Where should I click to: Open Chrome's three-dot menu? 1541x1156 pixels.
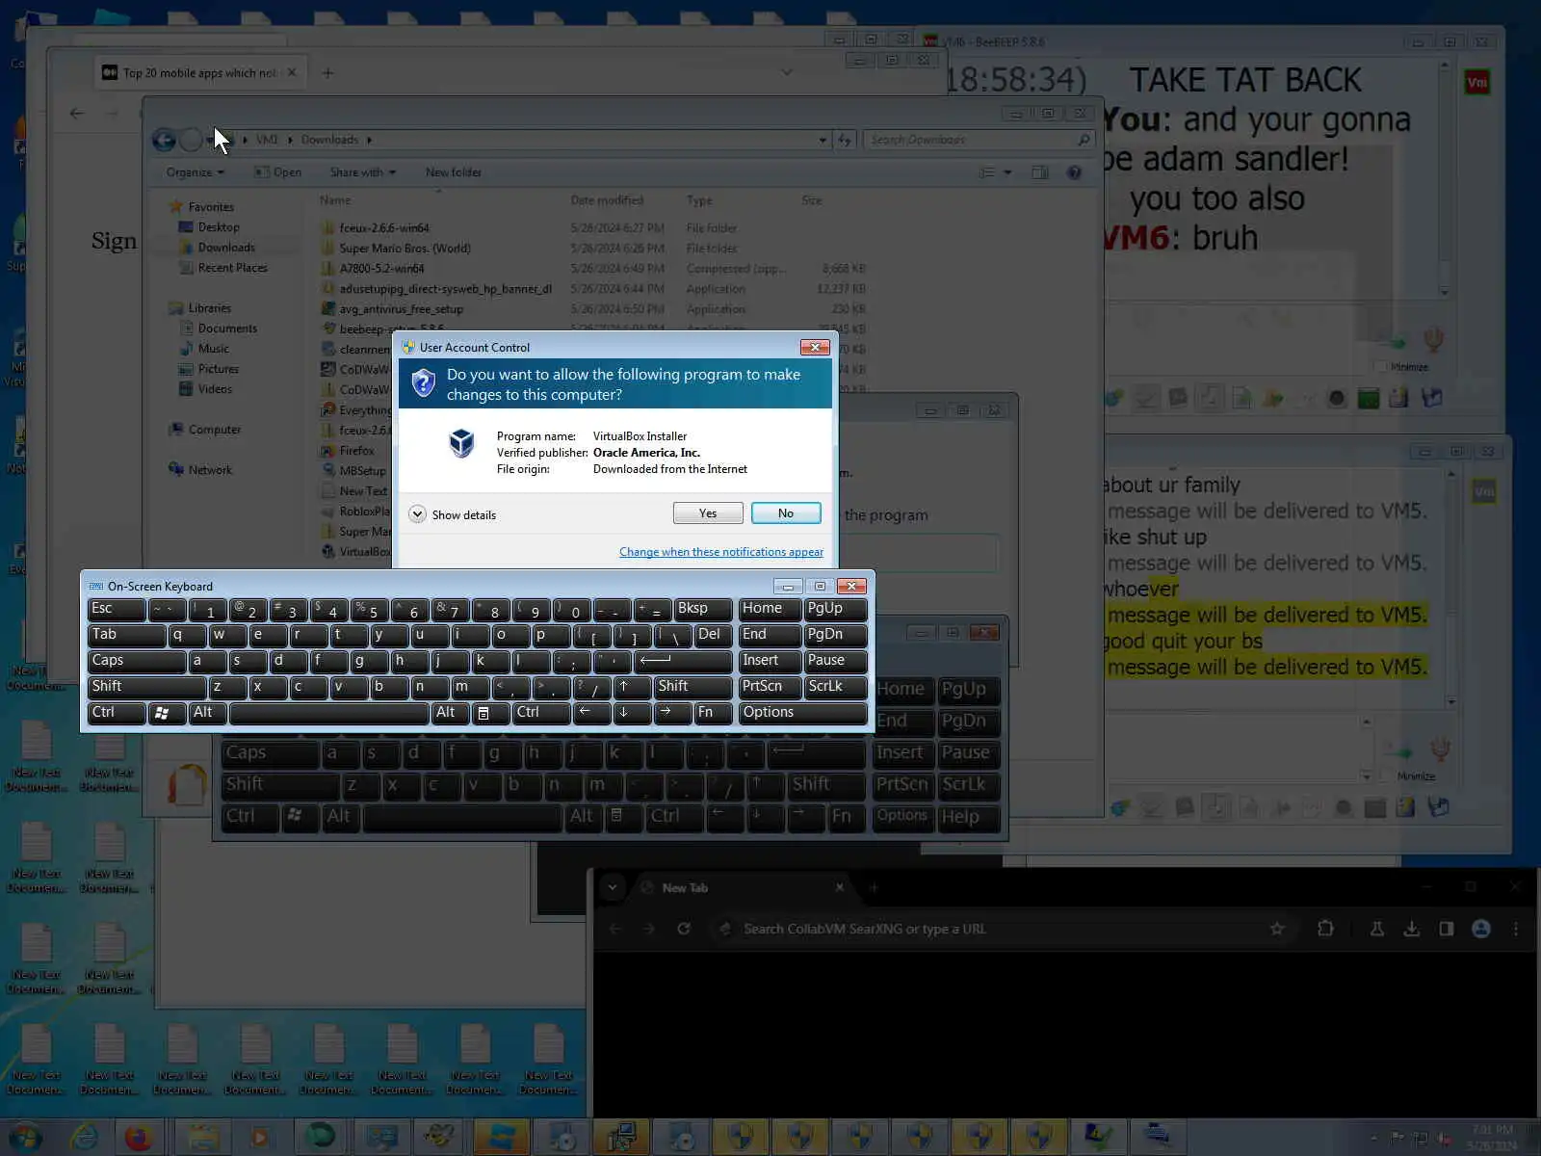(1516, 929)
